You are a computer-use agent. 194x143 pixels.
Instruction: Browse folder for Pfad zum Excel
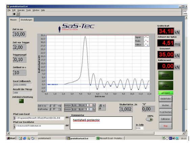click(67, 117)
